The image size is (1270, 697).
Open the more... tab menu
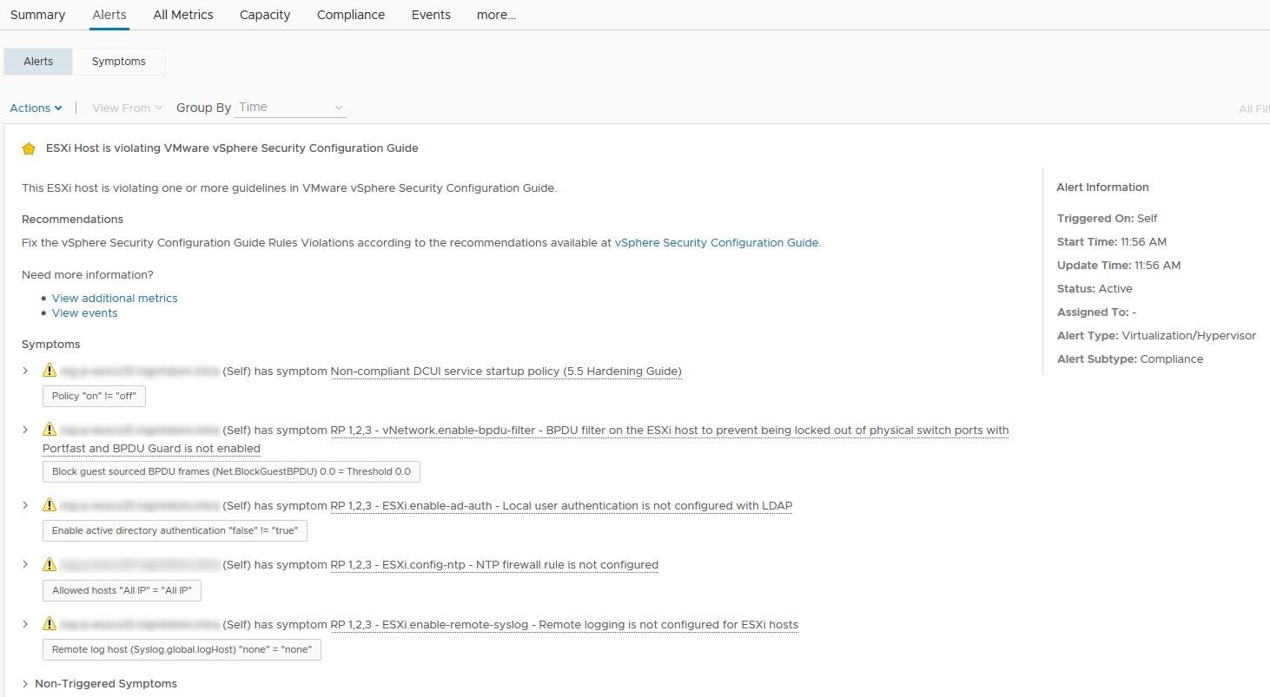click(496, 15)
